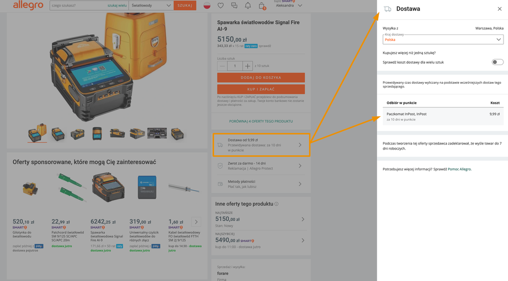Click DODAJ DO KOSZYKA button
Screen dimensions: 508x281
(x=261, y=78)
